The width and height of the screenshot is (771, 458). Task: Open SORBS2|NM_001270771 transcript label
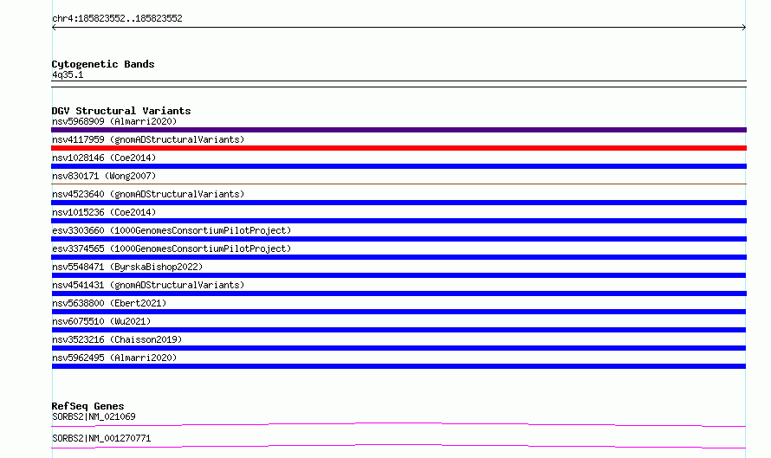[101, 438]
